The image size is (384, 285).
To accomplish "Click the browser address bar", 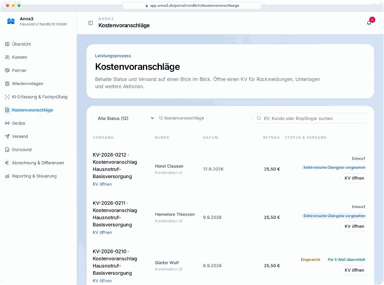I will 192,5.
